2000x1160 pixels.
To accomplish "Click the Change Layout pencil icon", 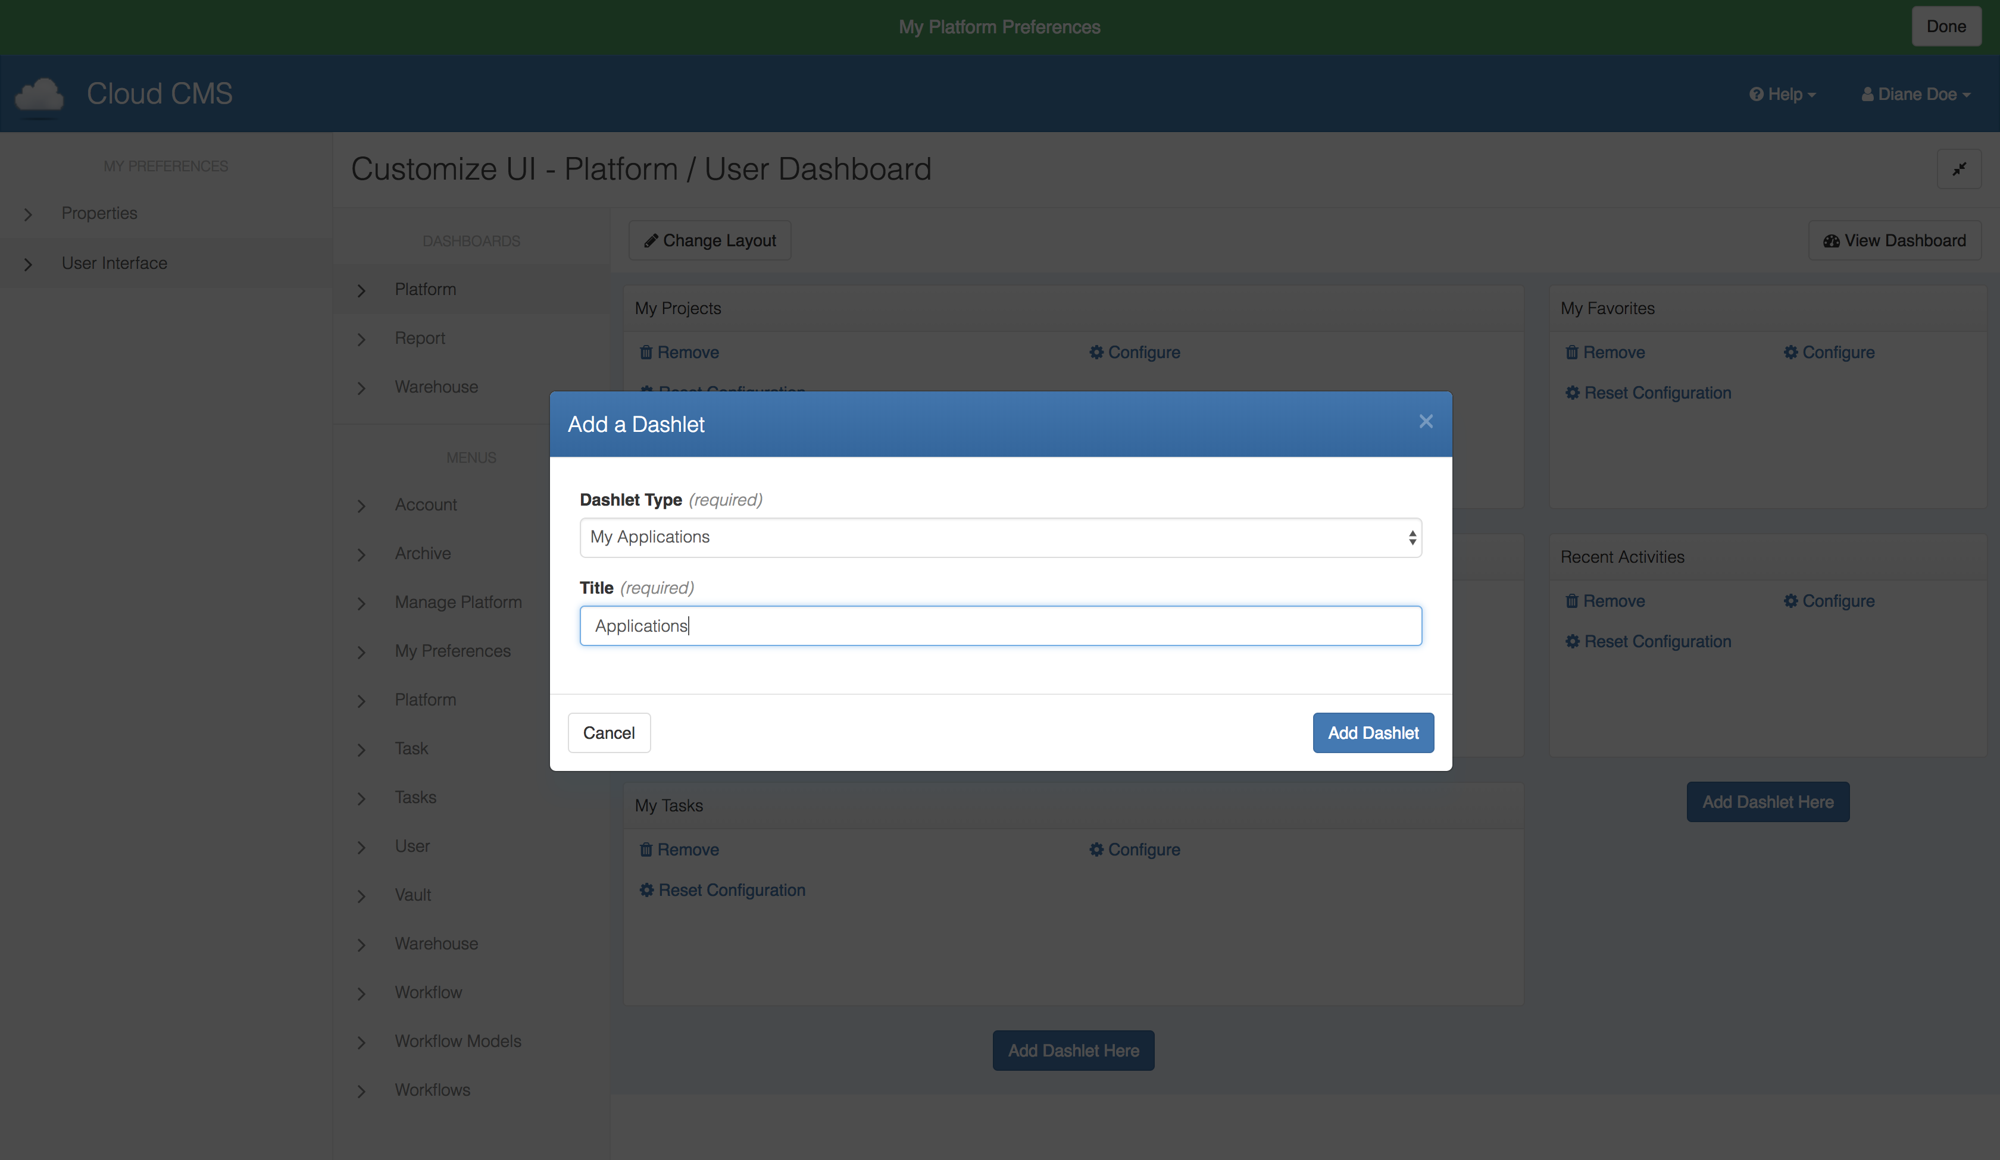I will tap(651, 241).
